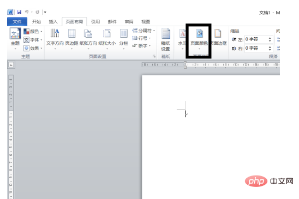Screen dimensions: 299x199
Task: Open the 文件 (File) tab
Action: point(17,21)
